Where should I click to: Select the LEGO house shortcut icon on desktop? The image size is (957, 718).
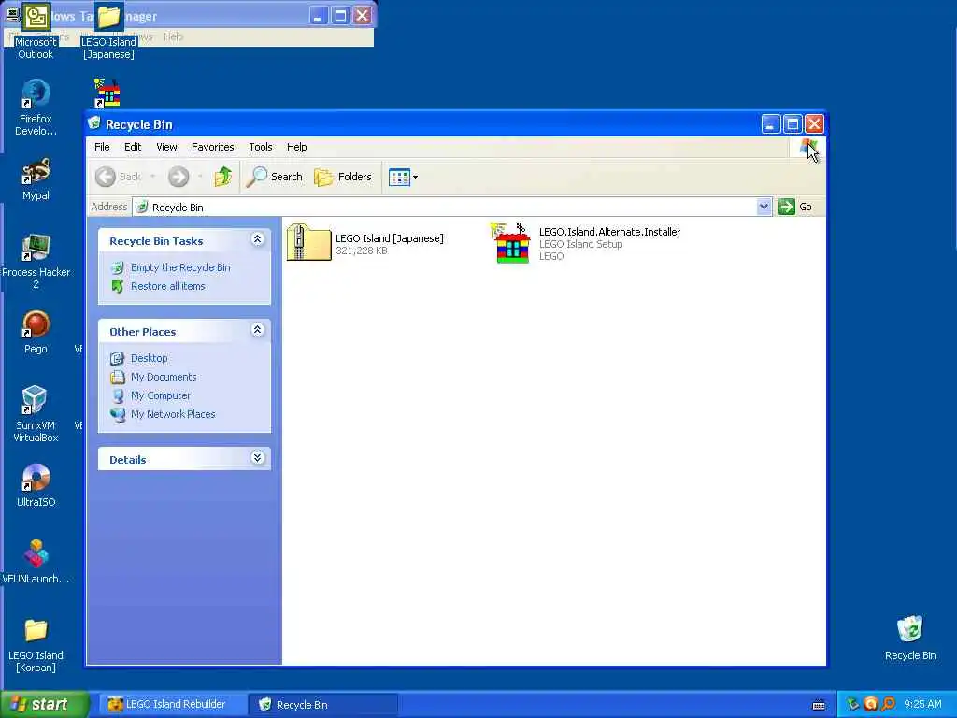tap(107, 93)
